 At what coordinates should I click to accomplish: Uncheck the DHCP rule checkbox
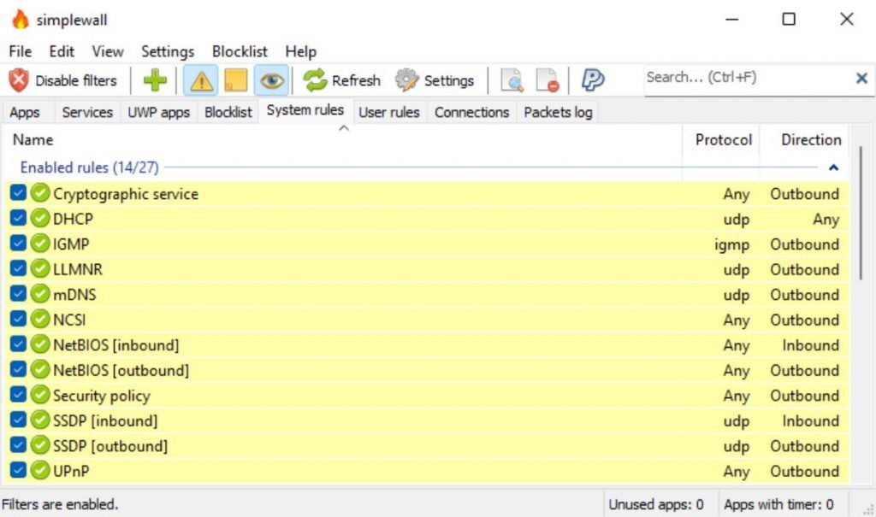coord(18,219)
